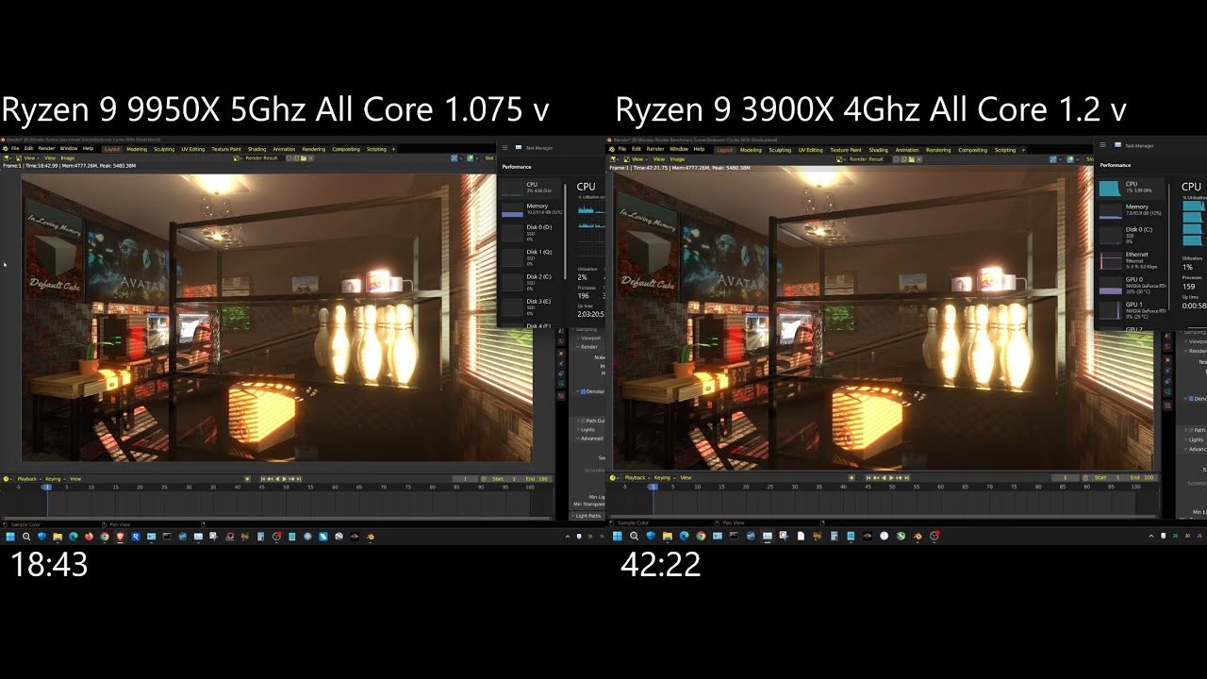Click the Windows Start button on 3900X taskbar

pyautogui.click(x=618, y=536)
